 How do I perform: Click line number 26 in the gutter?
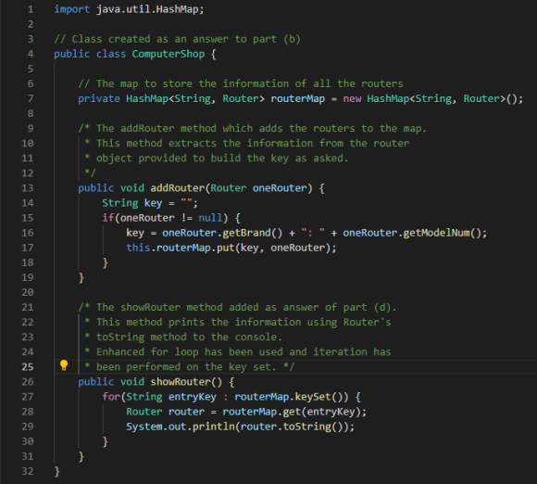(x=28, y=382)
